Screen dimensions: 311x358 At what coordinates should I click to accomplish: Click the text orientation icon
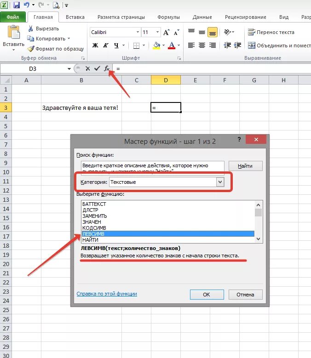(227, 32)
